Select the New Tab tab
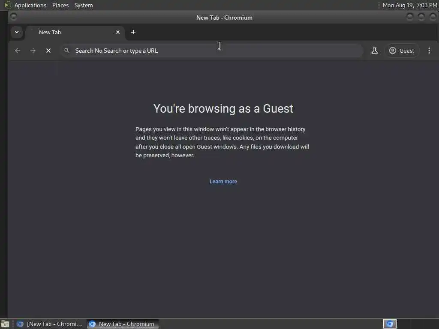 click(75, 32)
